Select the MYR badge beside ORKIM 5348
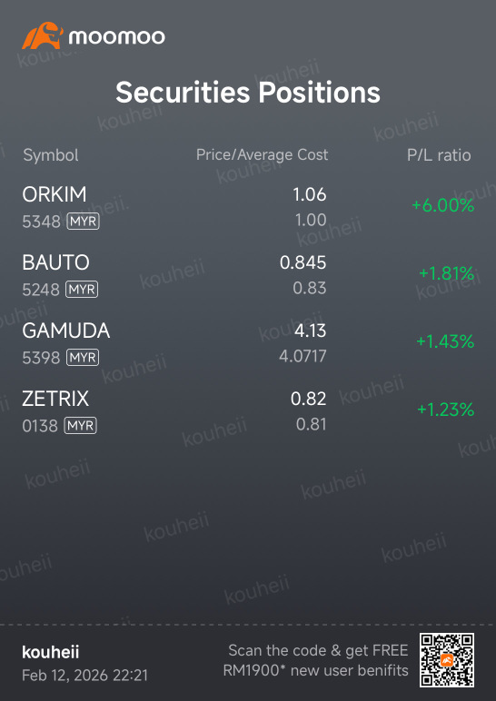Screen dimensions: 496x701 coord(84,222)
